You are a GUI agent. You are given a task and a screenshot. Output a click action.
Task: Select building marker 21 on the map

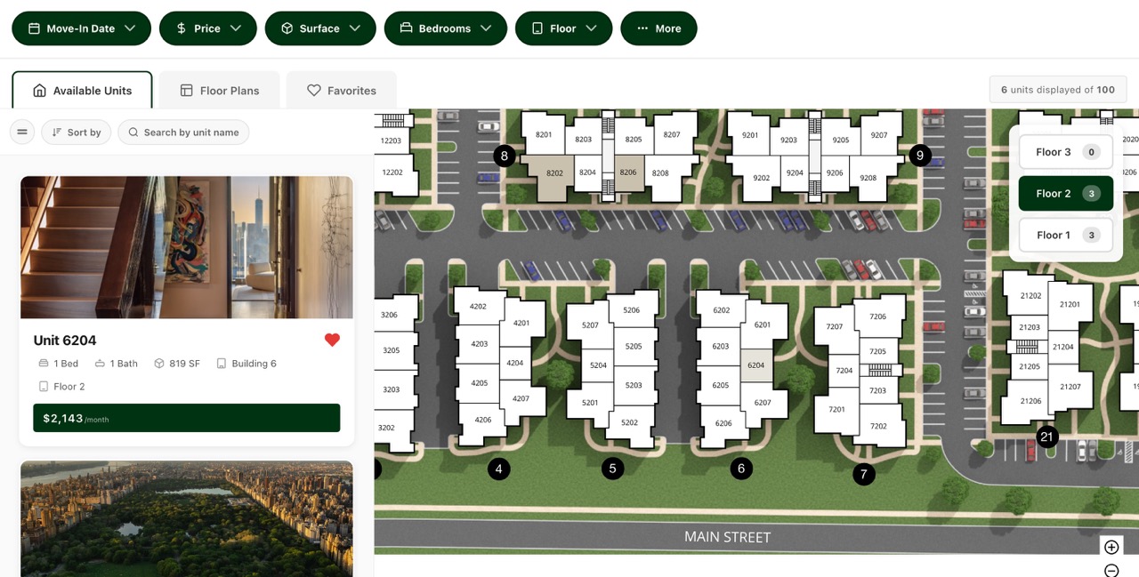1047,437
